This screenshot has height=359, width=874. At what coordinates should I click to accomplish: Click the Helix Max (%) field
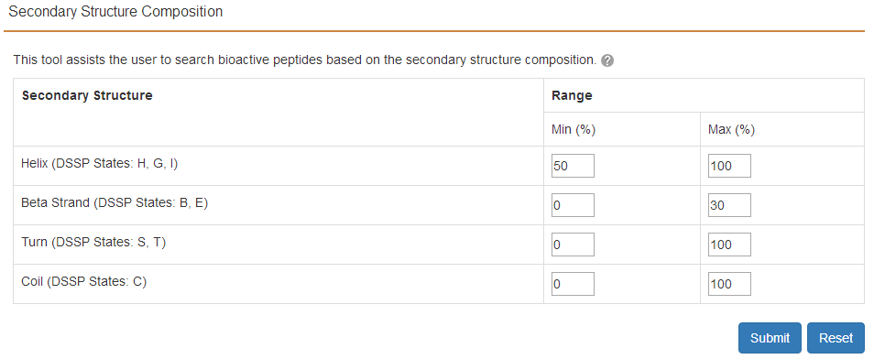tap(729, 166)
